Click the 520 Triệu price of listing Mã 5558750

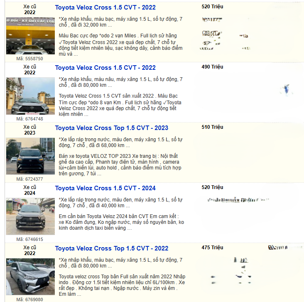click(212, 7)
